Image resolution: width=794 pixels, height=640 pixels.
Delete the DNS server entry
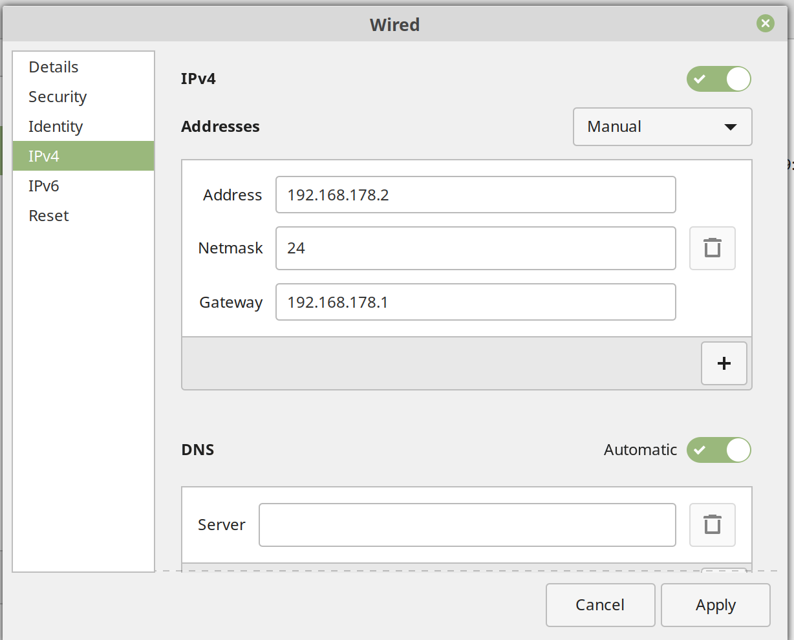click(712, 524)
